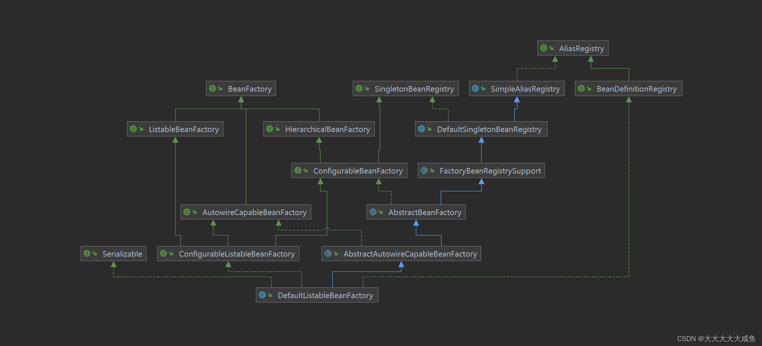The image size is (762, 346).
Task: Select the Serializable node label
Action: tap(122, 254)
